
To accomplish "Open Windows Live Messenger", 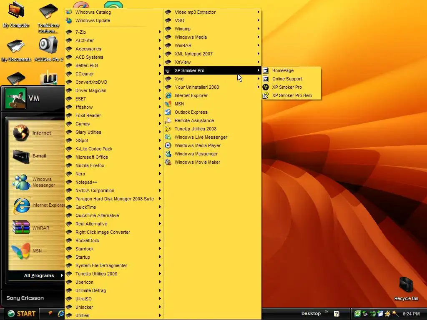I will coord(212,137).
